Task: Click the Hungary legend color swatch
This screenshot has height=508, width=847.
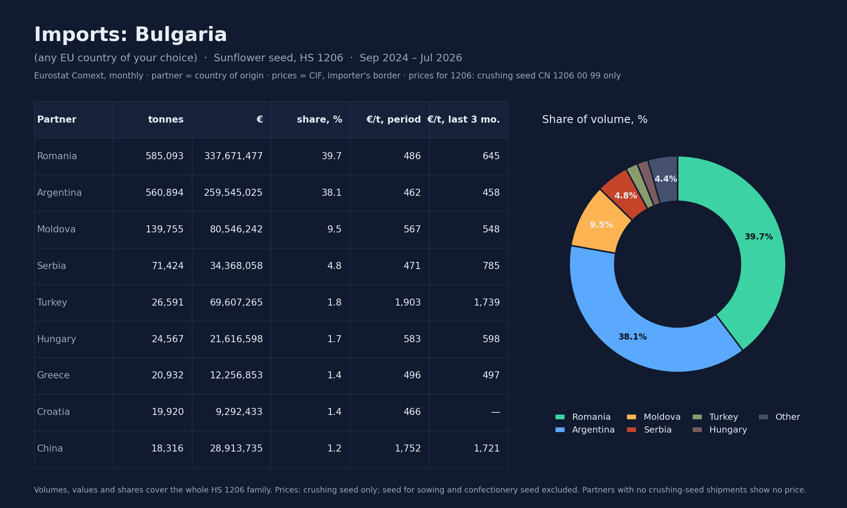Action: (x=697, y=430)
